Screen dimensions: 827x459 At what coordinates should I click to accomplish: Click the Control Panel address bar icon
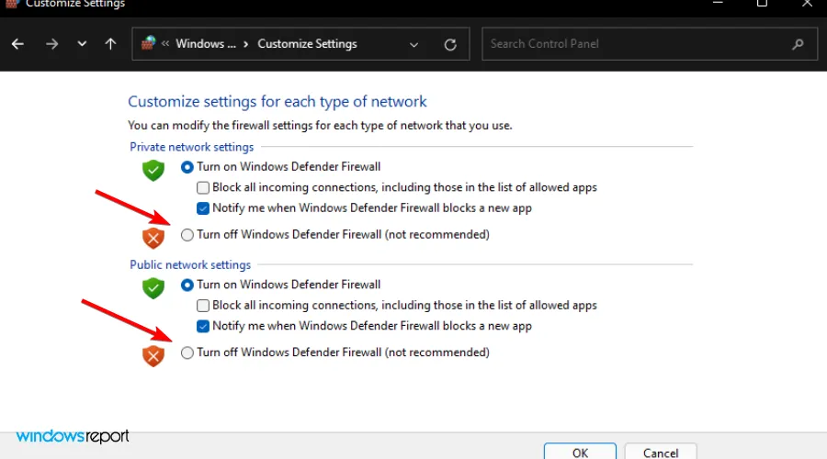pos(149,44)
